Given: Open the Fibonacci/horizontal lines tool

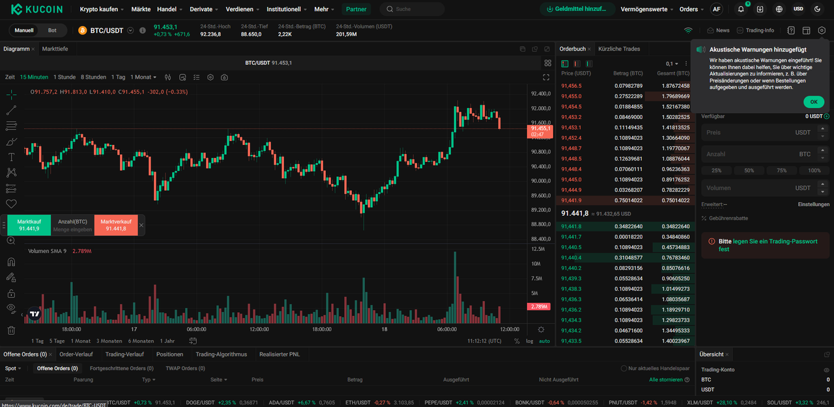Looking at the screenshot, I should coord(11,125).
